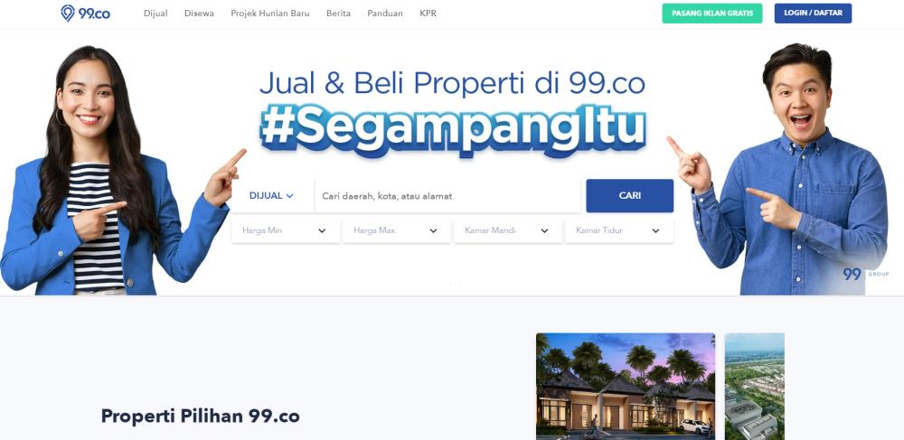
Task: Open the Harga Min dropdown
Action: 286,230
